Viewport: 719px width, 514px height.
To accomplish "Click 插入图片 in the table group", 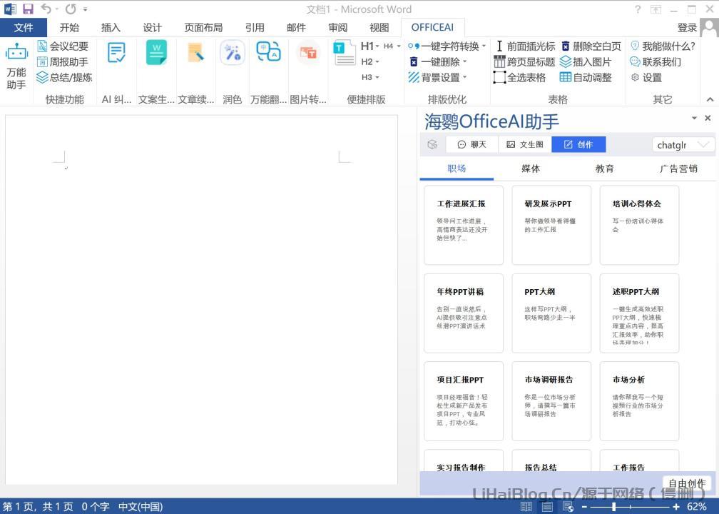I will 586,62.
